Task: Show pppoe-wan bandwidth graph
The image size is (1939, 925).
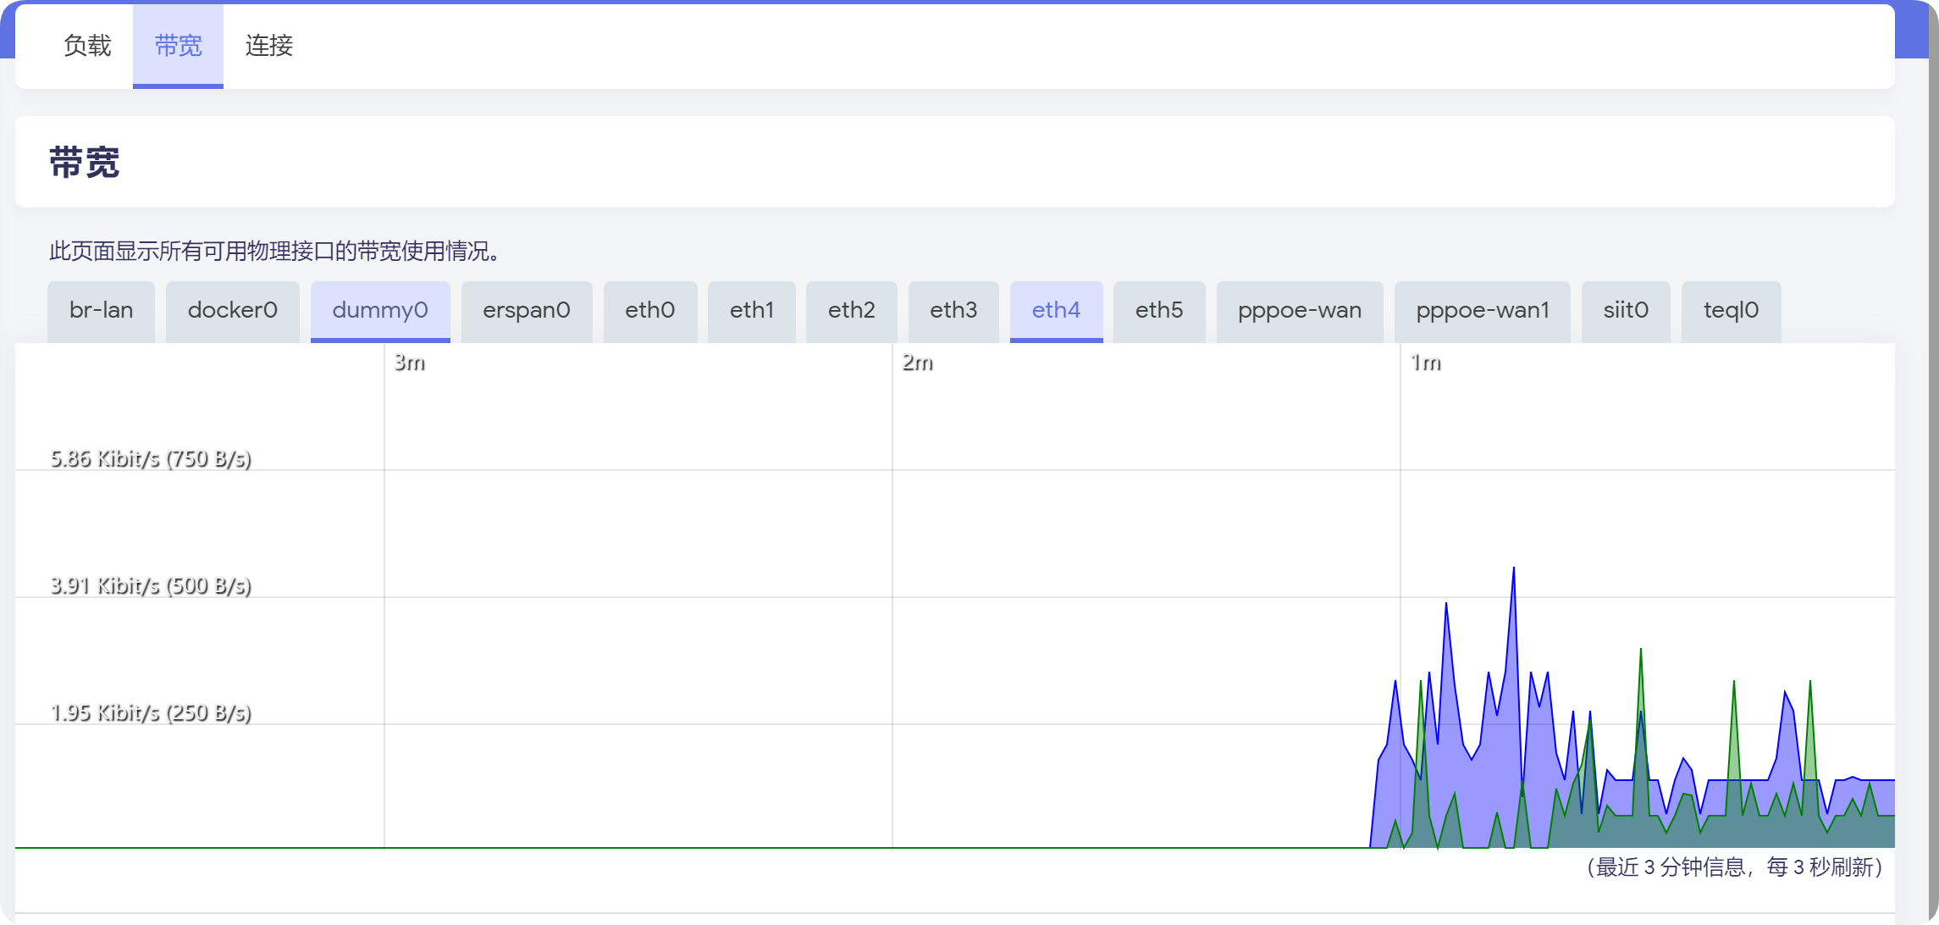Action: (1299, 311)
